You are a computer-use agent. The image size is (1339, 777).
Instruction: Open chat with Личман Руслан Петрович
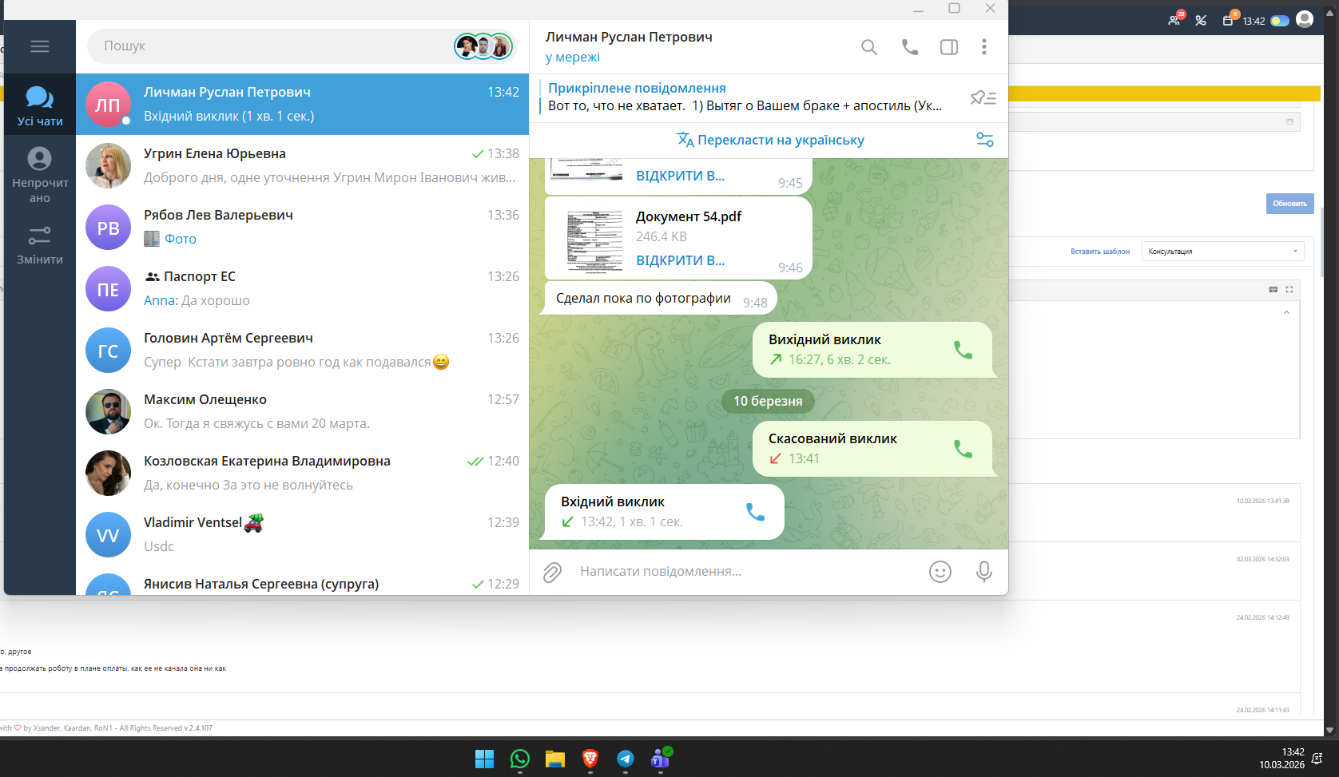point(303,105)
